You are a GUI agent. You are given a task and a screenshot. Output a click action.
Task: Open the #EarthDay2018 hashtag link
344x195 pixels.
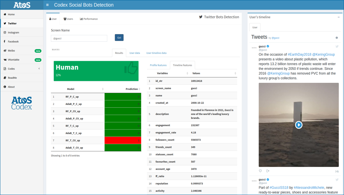299,54
